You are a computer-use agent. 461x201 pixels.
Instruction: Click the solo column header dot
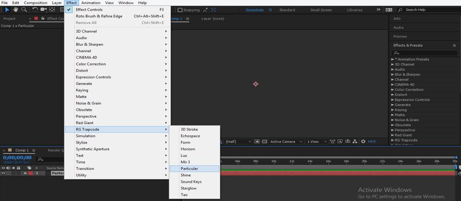(13, 168)
